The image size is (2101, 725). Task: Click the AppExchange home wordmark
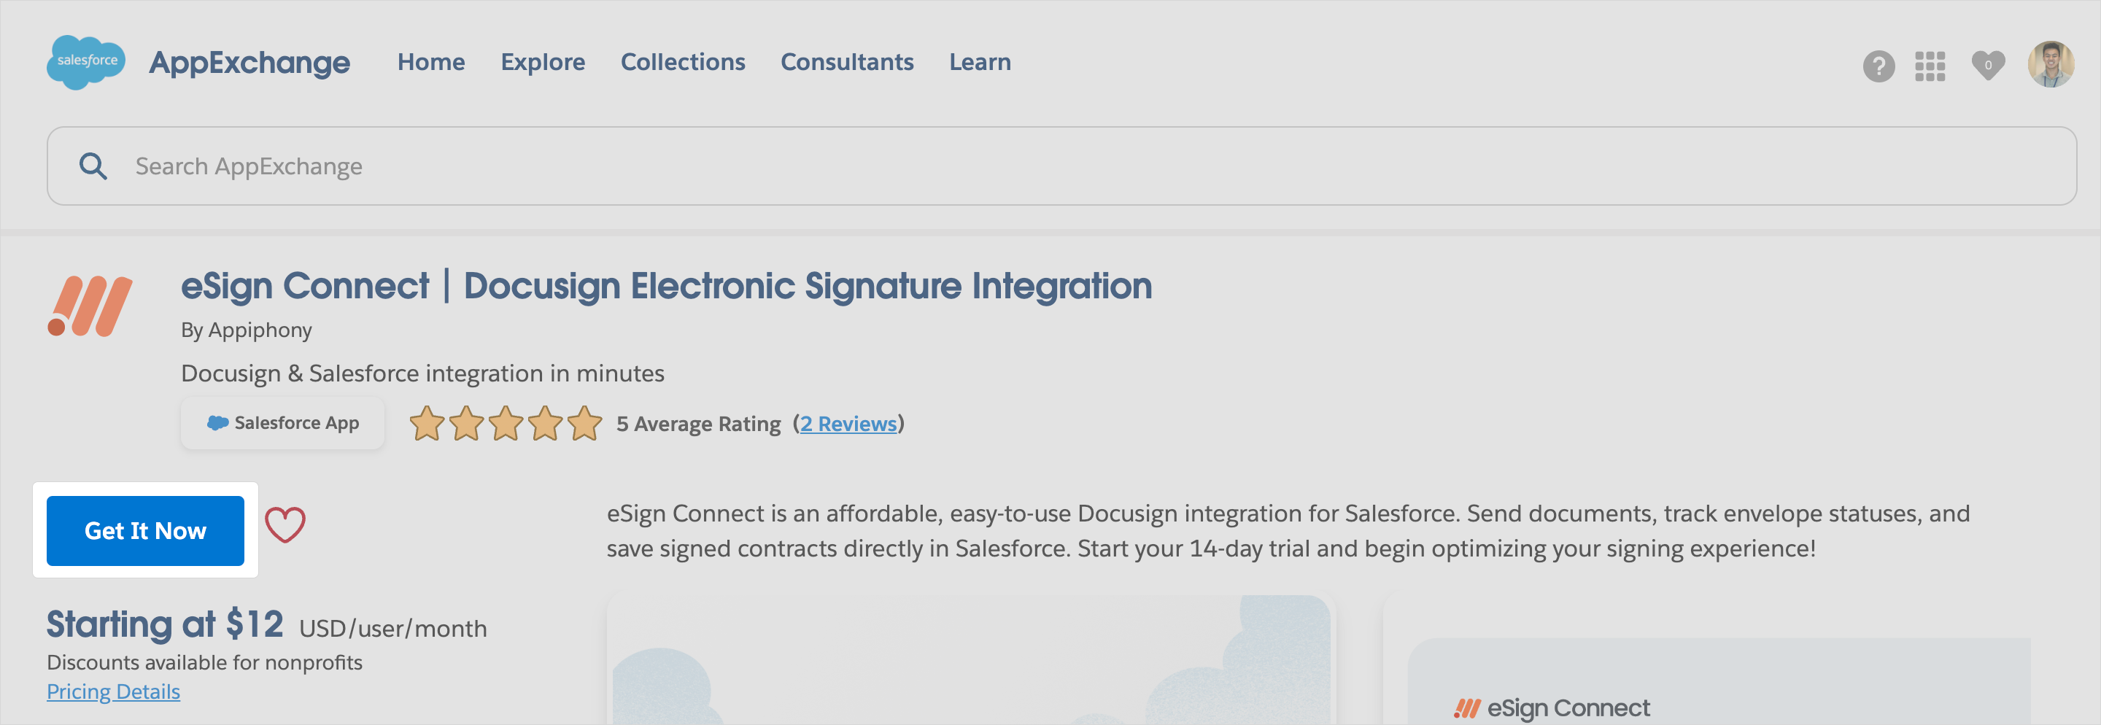tap(249, 62)
